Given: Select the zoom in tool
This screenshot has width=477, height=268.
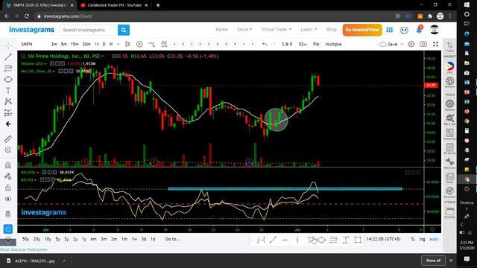Looking at the screenshot, I should (8, 150).
